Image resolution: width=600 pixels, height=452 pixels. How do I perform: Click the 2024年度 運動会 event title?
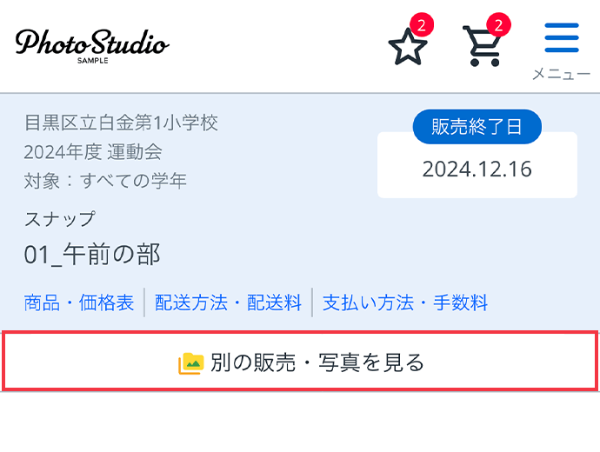tap(93, 152)
